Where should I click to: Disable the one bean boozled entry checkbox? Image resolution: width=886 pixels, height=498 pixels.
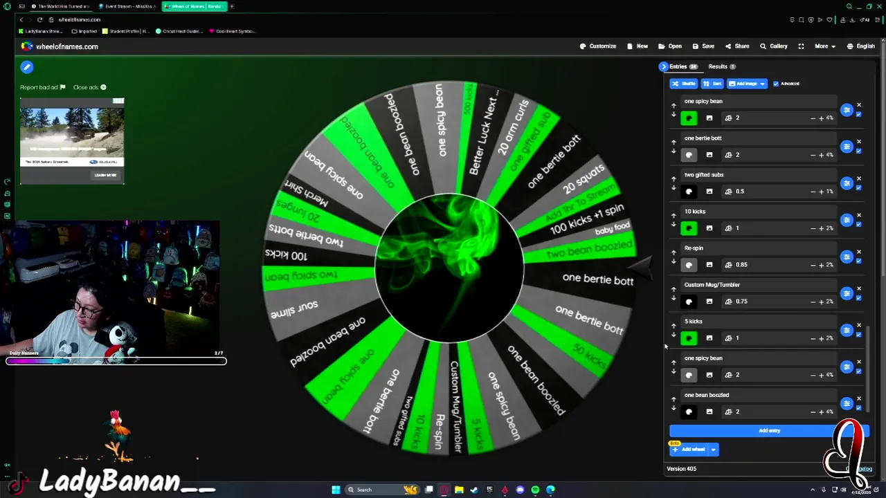859,407
